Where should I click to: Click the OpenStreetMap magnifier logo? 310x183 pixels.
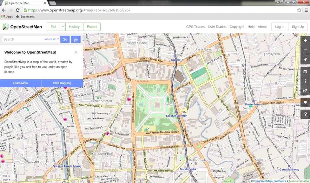tap(5, 27)
